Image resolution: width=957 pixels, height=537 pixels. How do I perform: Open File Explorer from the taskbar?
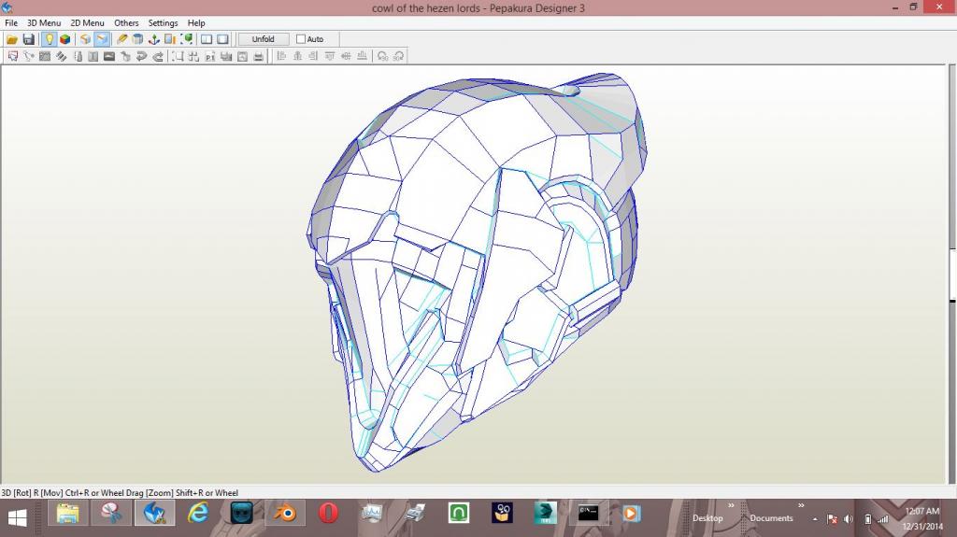pyautogui.click(x=67, y=514)
